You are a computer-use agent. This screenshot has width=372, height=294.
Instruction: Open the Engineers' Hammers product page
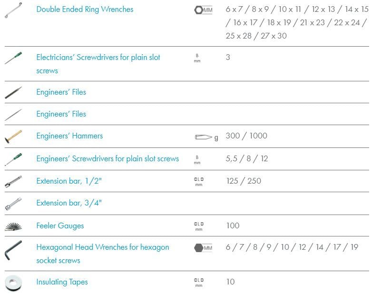coord(69,136)
